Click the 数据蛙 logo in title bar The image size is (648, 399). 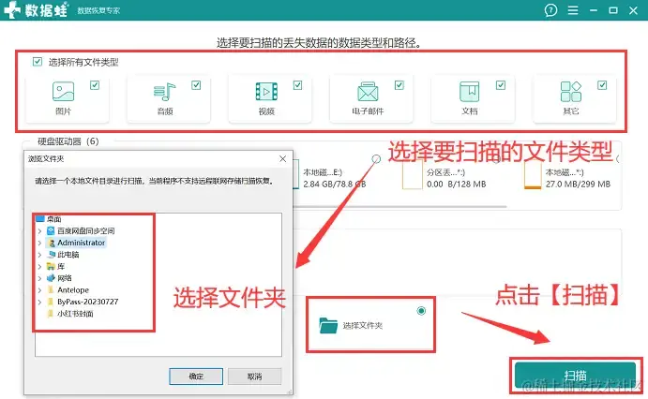pos(36,10)
